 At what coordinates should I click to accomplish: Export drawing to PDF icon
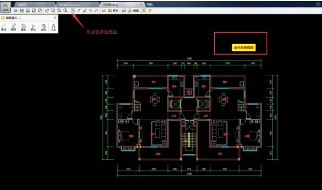point(34,10)
